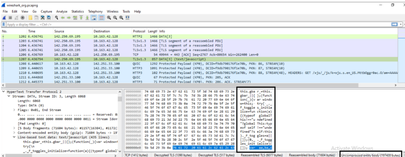Sort by the Source column header

73,31
